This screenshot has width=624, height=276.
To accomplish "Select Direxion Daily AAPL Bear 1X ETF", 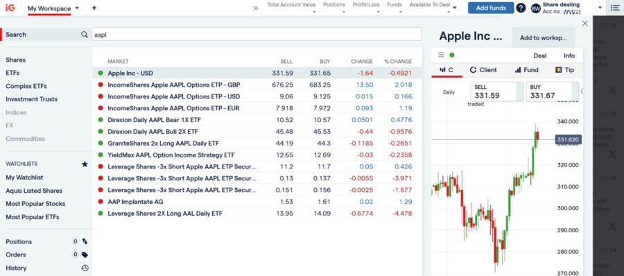I will click(x=257, y=120).
